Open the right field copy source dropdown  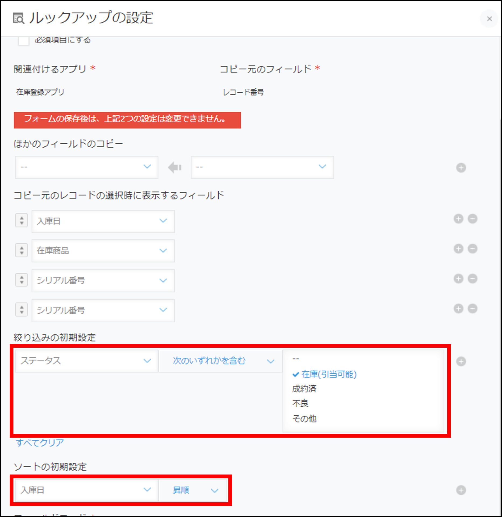pos(262,167)
